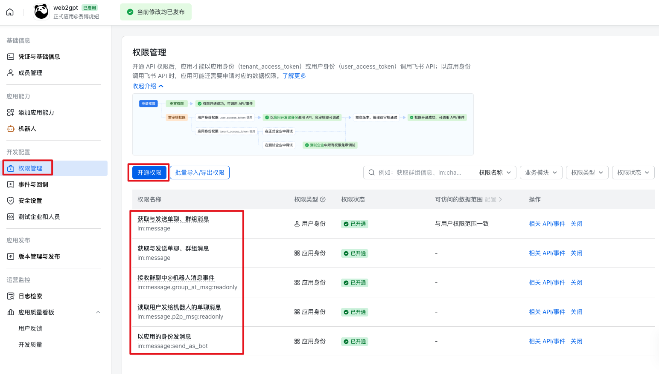The image size is (659, 374).
Task: Collapse the intro via 收起介绍
Action: 148,86
